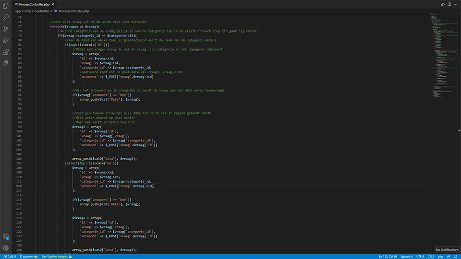Click the 'Controllers' breadcrumb segment

(42, 11)
